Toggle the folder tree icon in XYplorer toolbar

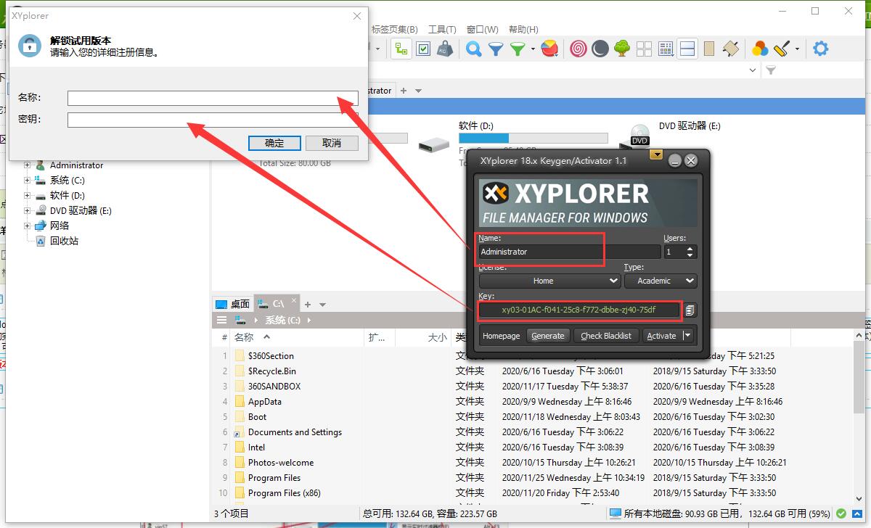[401, 49]
